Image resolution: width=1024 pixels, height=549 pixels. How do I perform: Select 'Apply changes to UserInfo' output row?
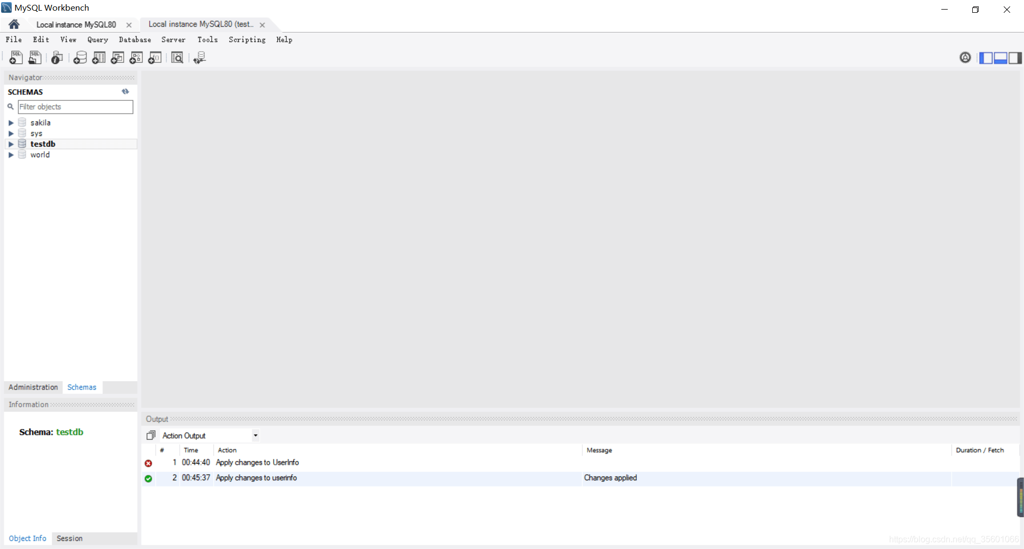580,463
